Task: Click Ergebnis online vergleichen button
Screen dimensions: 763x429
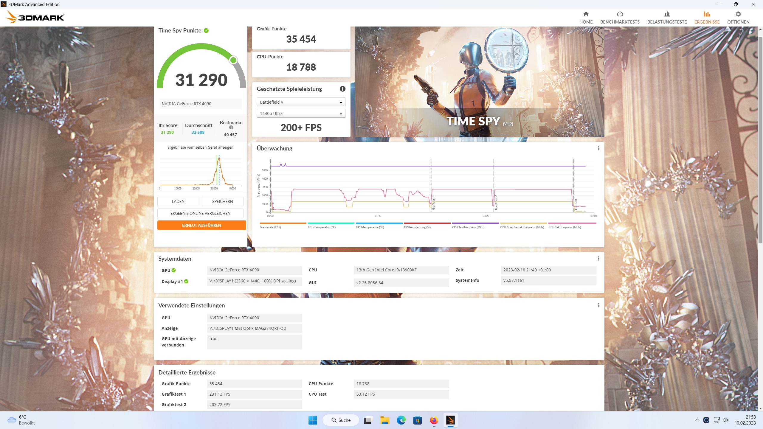Action: pyautogui.click(x=200, y=213)
